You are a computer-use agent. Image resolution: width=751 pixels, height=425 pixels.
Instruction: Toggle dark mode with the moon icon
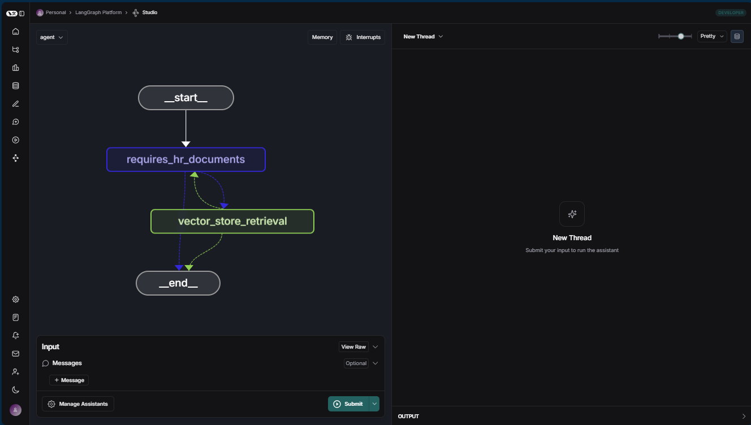(x=15, y=389)
